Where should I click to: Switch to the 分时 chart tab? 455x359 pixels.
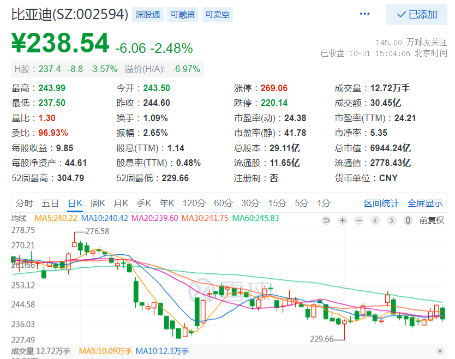(x=25, y=203)
